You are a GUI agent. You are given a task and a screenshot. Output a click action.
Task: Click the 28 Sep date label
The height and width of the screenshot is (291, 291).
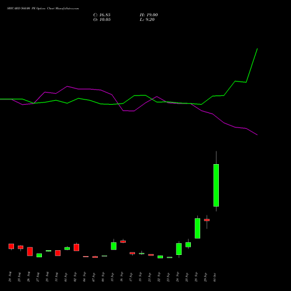197,276
